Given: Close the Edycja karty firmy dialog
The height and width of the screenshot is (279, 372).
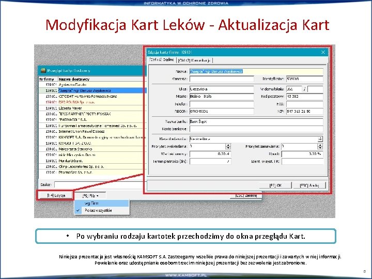Looking at the screenshot, I should pos(323,52).
